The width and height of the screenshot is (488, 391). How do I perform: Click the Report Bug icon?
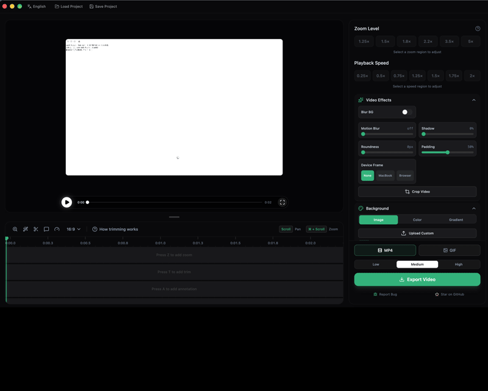375,294
